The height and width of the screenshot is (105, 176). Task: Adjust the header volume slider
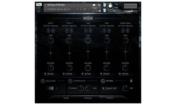click(130, 11)
